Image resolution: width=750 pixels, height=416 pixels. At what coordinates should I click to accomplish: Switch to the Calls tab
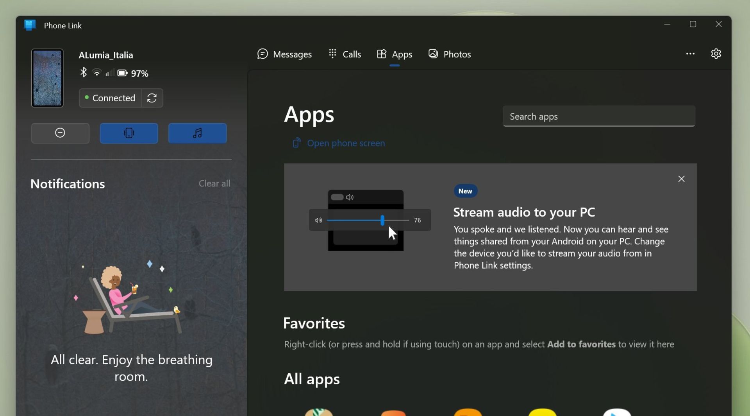point(345,54)
